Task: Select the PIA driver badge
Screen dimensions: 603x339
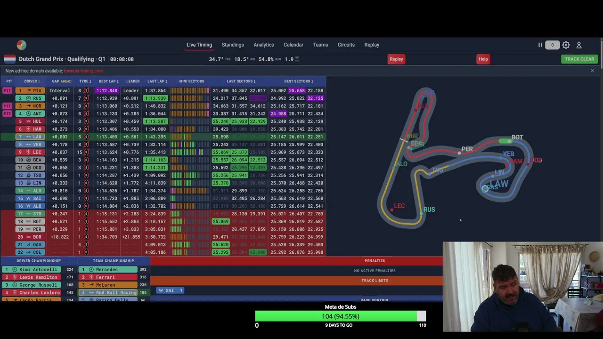Action: (x=31, y=90)
